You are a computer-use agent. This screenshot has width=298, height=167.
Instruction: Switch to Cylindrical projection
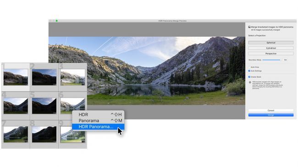(271, 48)
